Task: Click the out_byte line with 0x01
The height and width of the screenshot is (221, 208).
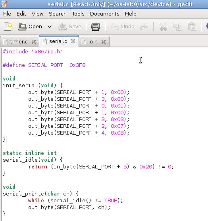Action: (x=79, y=106)
